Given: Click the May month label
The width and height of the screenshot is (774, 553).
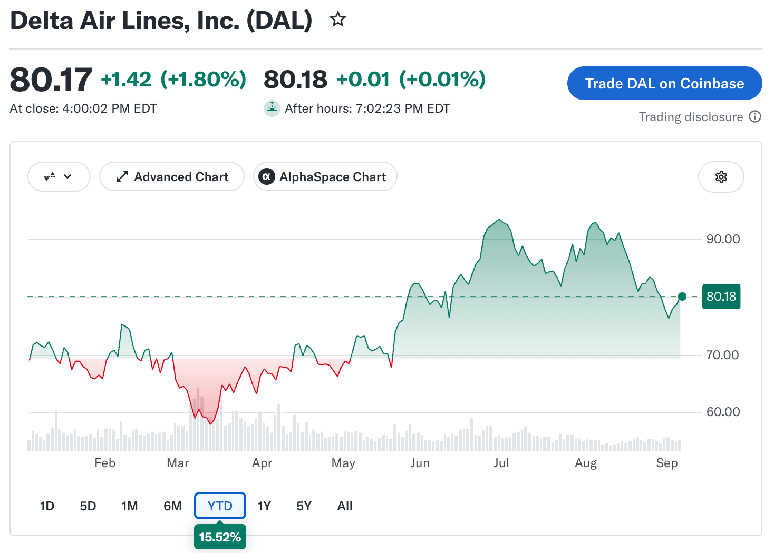Looking at the screenshot, I should coord(343,463).
